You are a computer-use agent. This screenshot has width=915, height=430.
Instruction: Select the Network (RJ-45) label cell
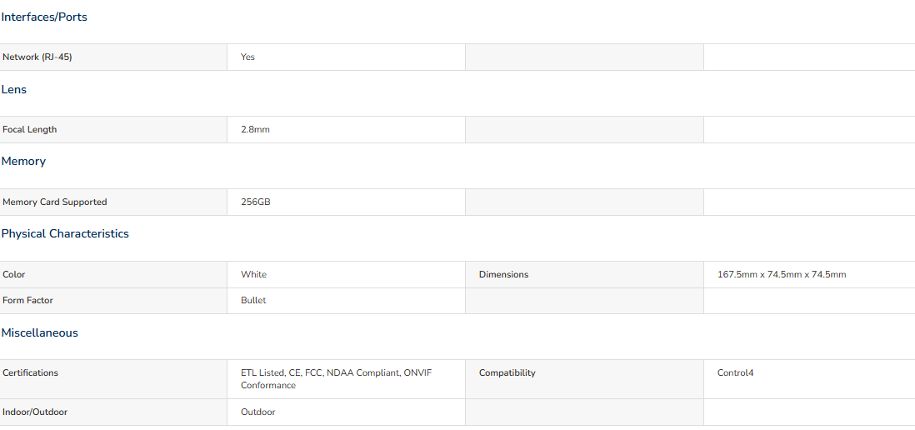(x=114, y=57)
